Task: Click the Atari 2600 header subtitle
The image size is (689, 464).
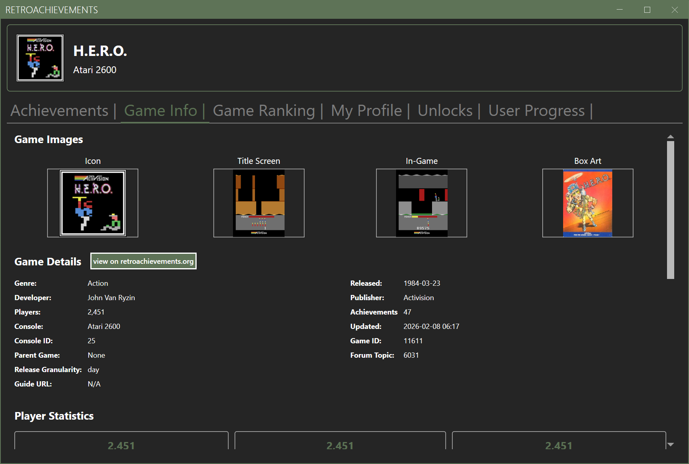Action: (95, 70)
